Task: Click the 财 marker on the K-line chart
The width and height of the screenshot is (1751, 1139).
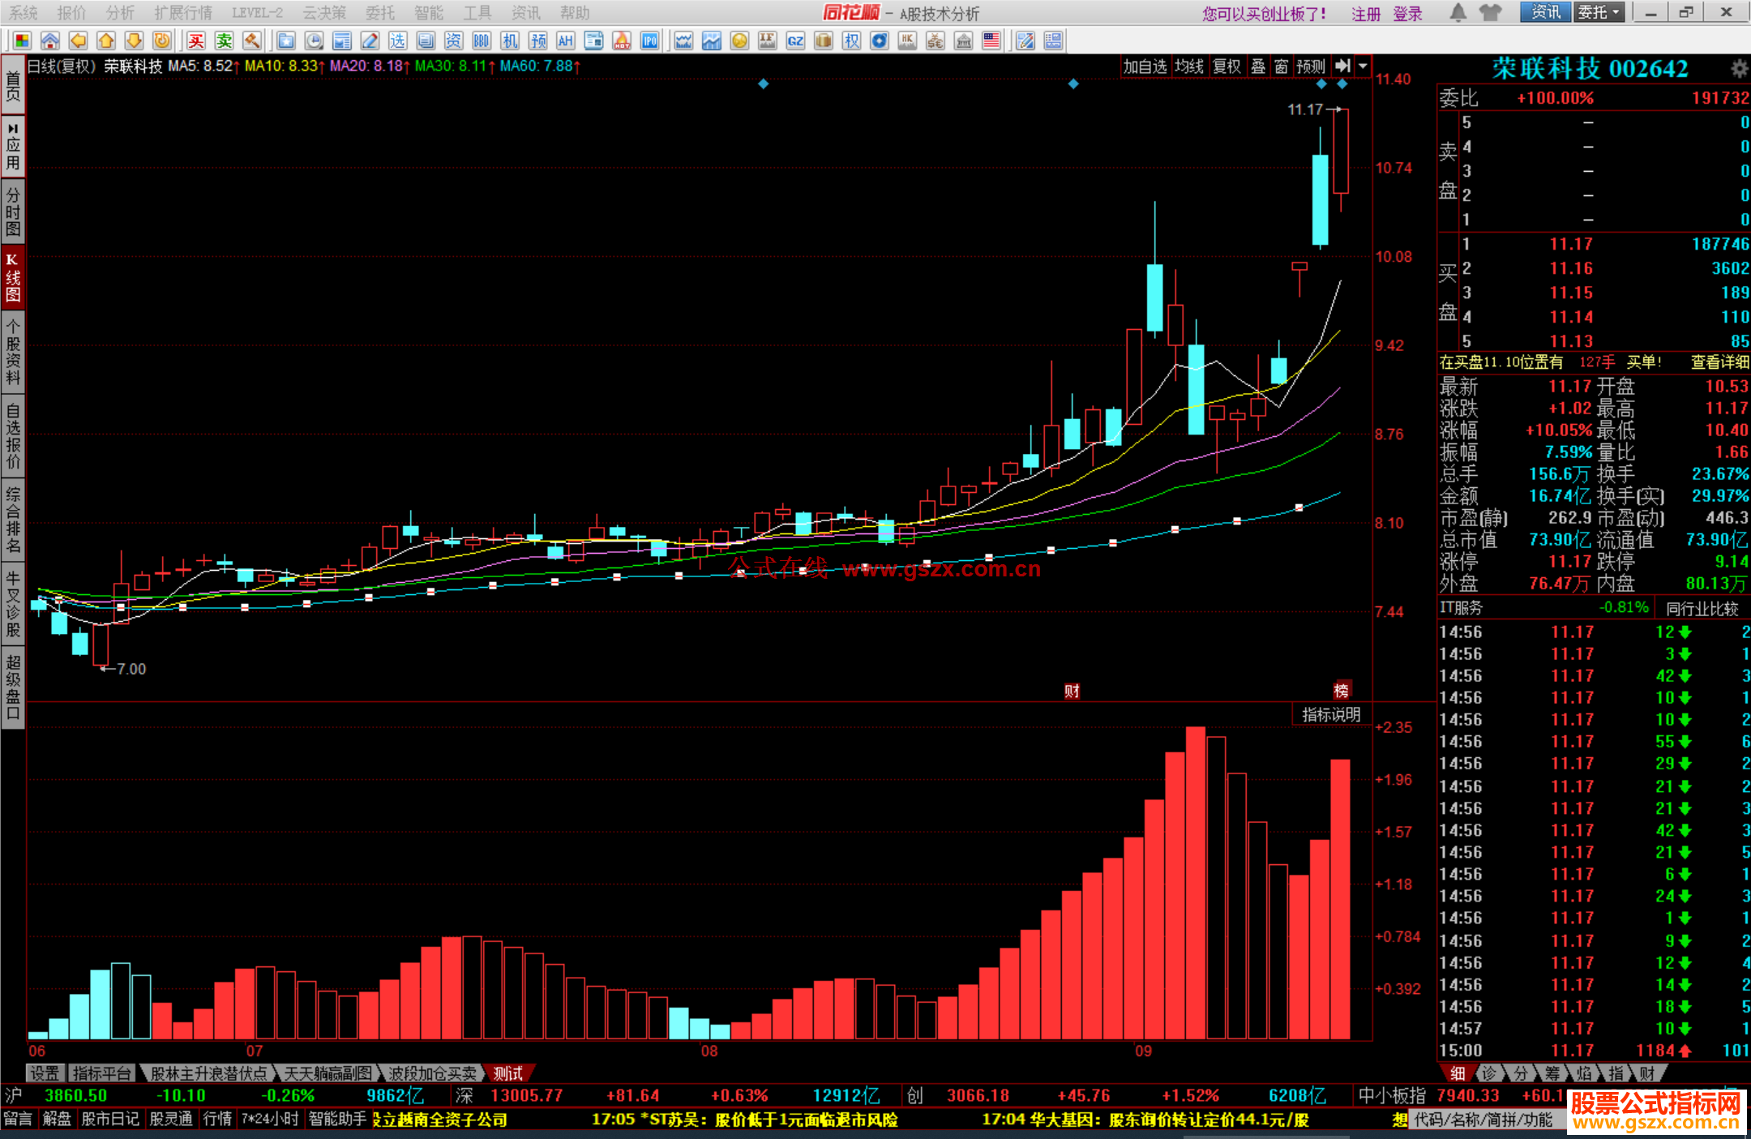Action: tap(1072, 691)
